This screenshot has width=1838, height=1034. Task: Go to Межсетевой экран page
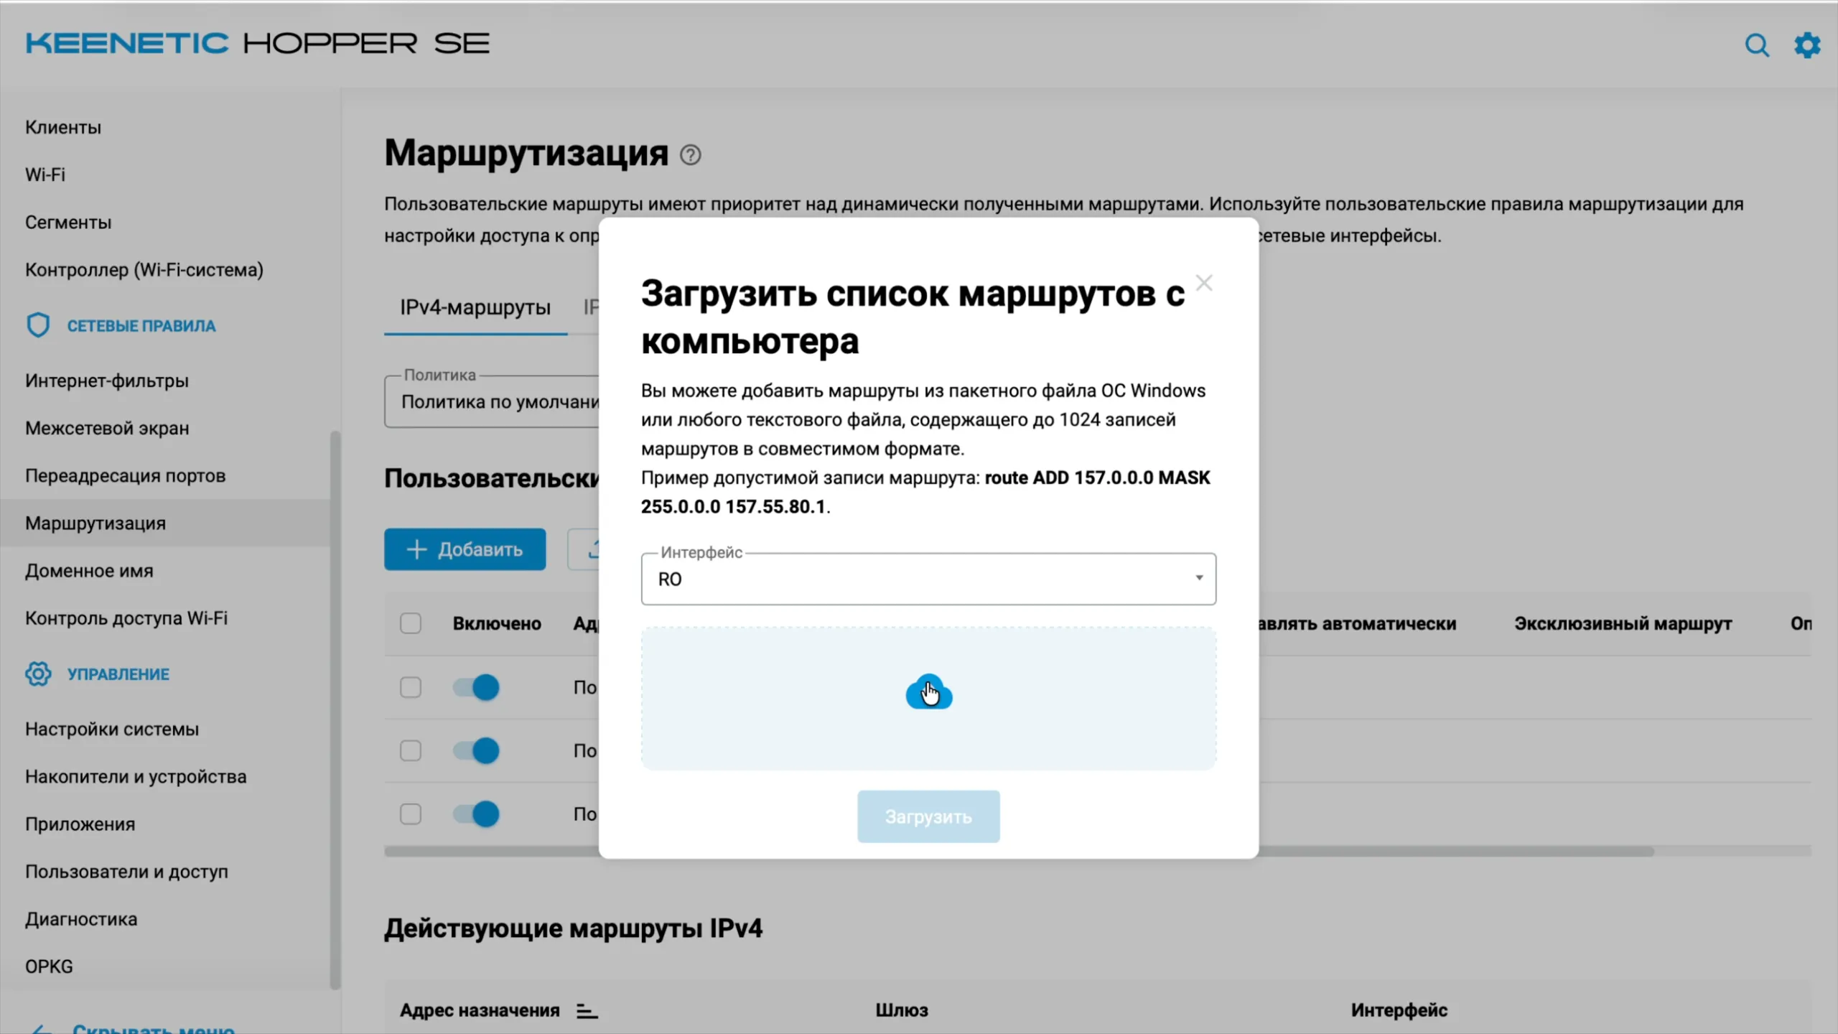pyautogui.click(x=107, y=428)
